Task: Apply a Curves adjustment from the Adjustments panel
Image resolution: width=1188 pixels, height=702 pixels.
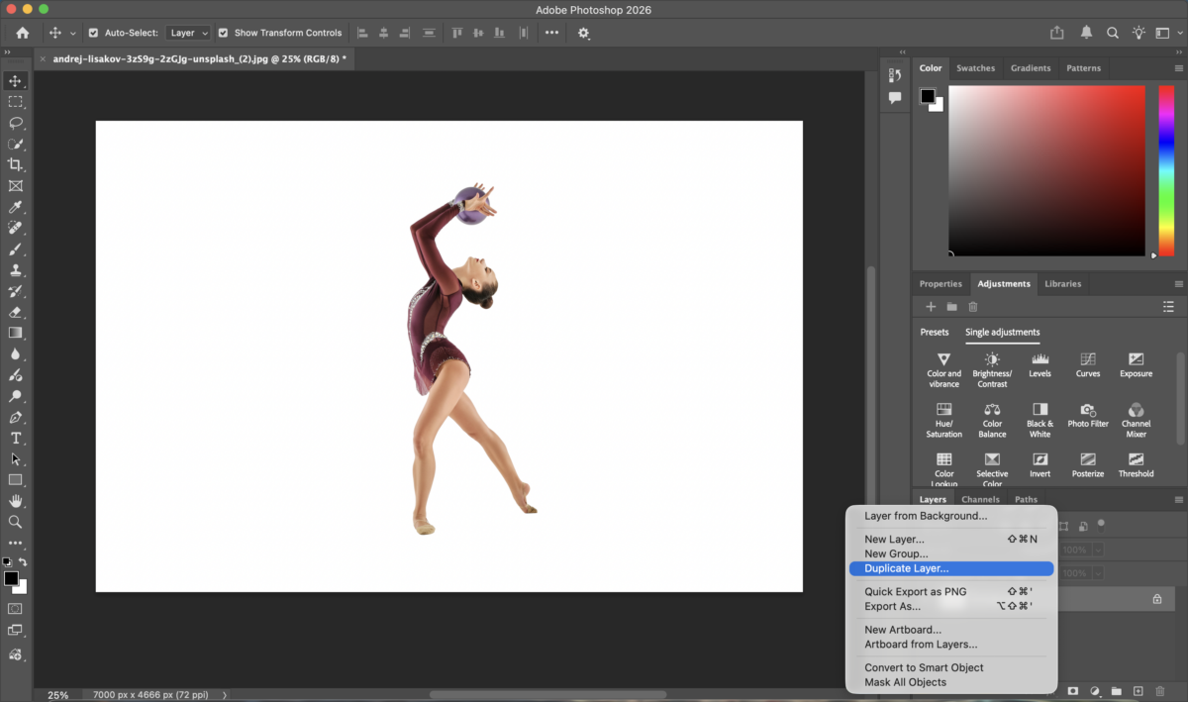Action: [1087, 362]
